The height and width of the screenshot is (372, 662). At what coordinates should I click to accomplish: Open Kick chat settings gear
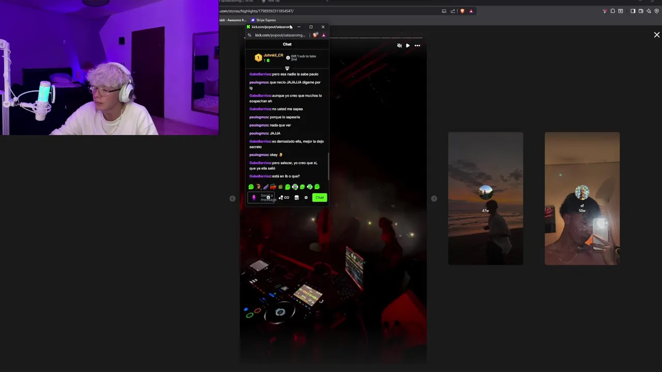[x=306, y=197]
